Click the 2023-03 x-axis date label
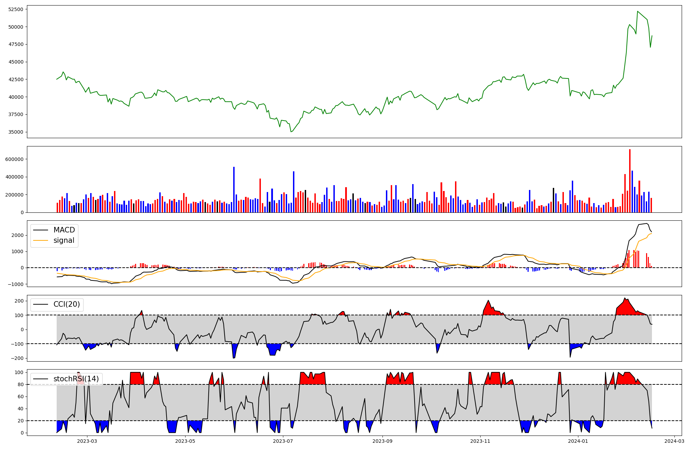The height and width of the screenshot is (449, 691). point(87,441)
